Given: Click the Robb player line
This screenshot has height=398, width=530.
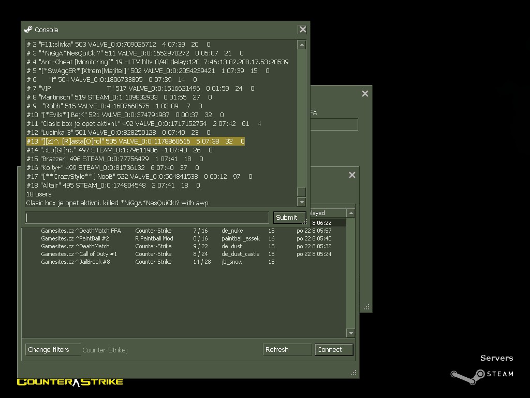Looking at the screenshot, I should coord(114,106).
